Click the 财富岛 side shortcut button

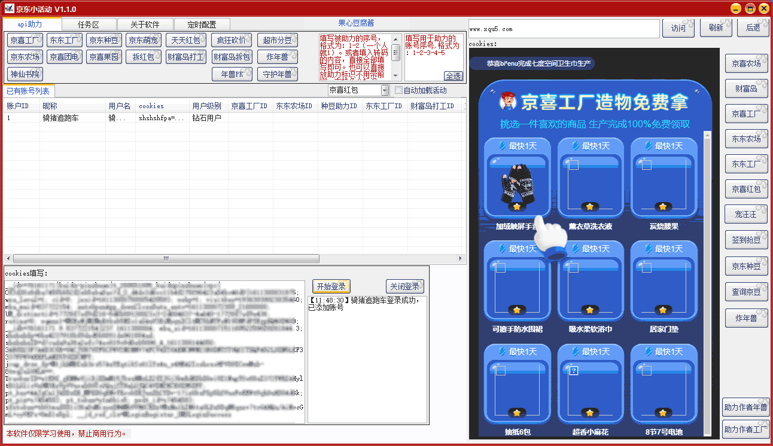pyautogui.click(x=746, y=88)
